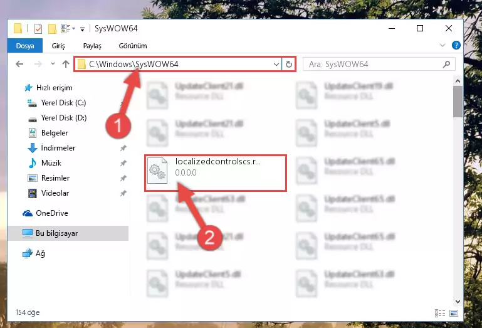
Task: Switch to the Giriş tab
Action: 58,46
